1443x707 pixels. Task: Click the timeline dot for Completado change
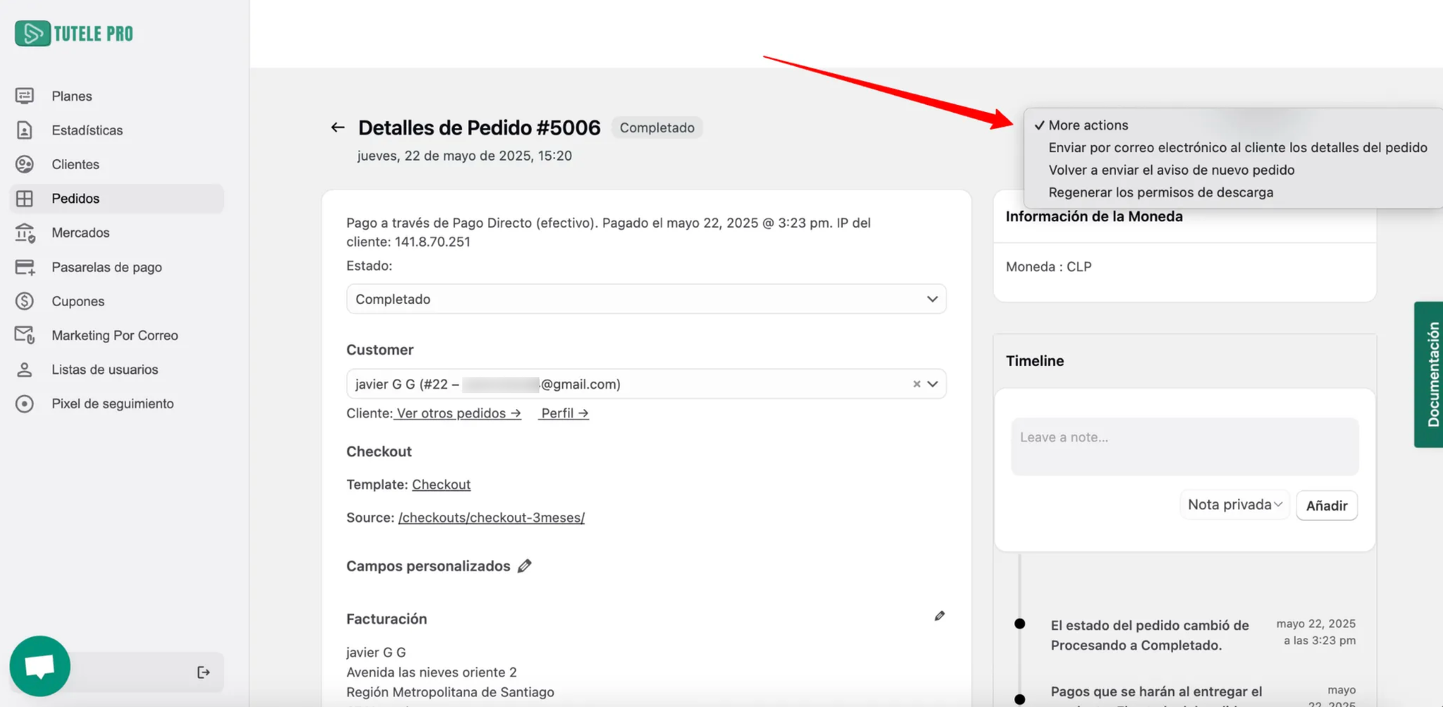1020,624
